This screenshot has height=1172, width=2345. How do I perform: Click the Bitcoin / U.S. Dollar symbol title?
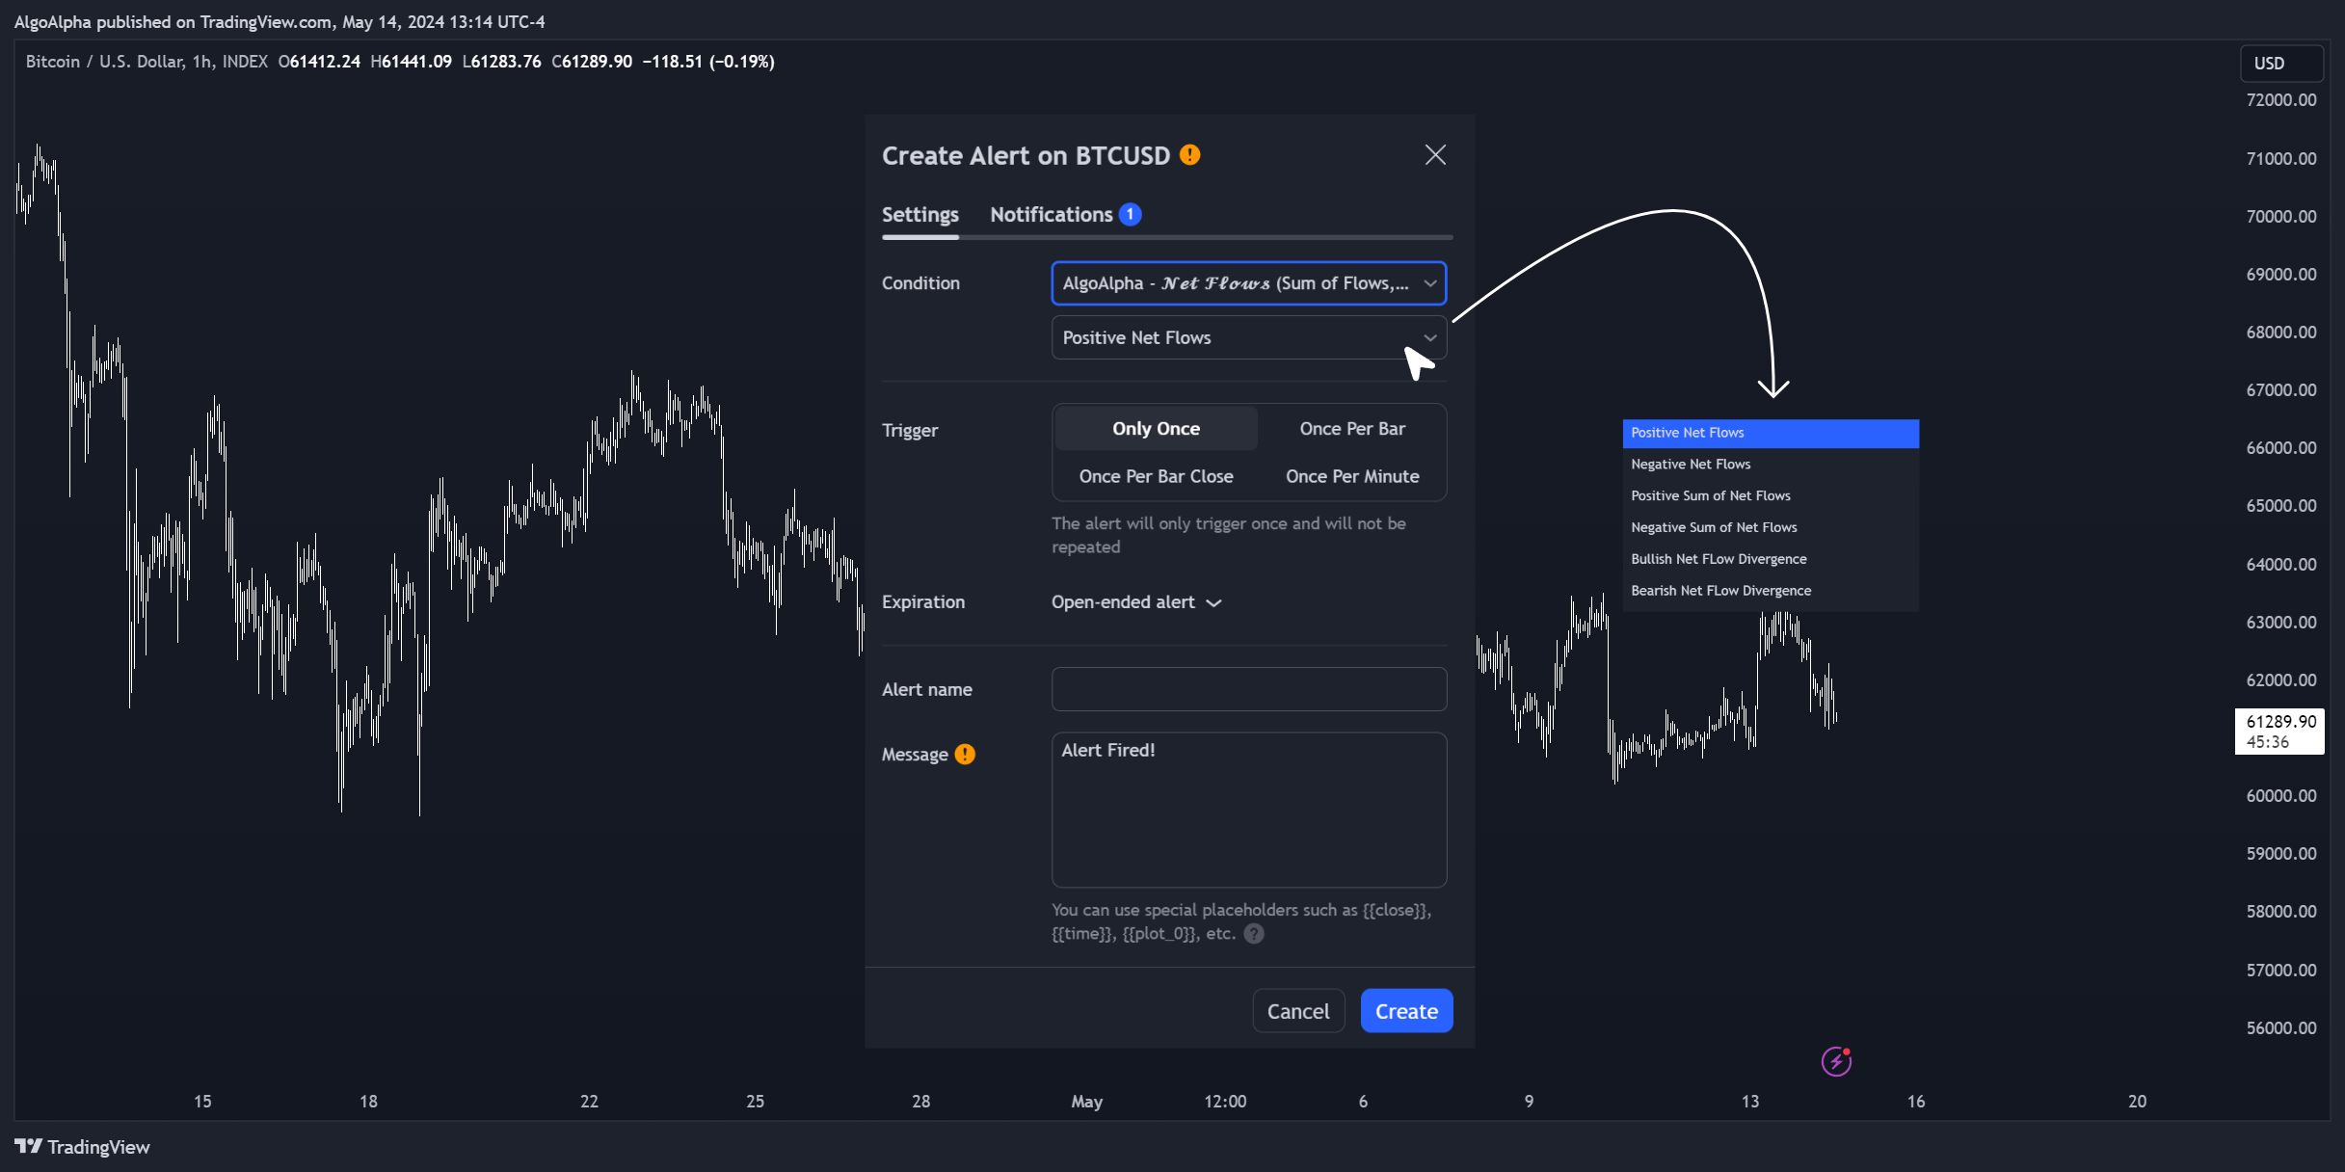105,62
